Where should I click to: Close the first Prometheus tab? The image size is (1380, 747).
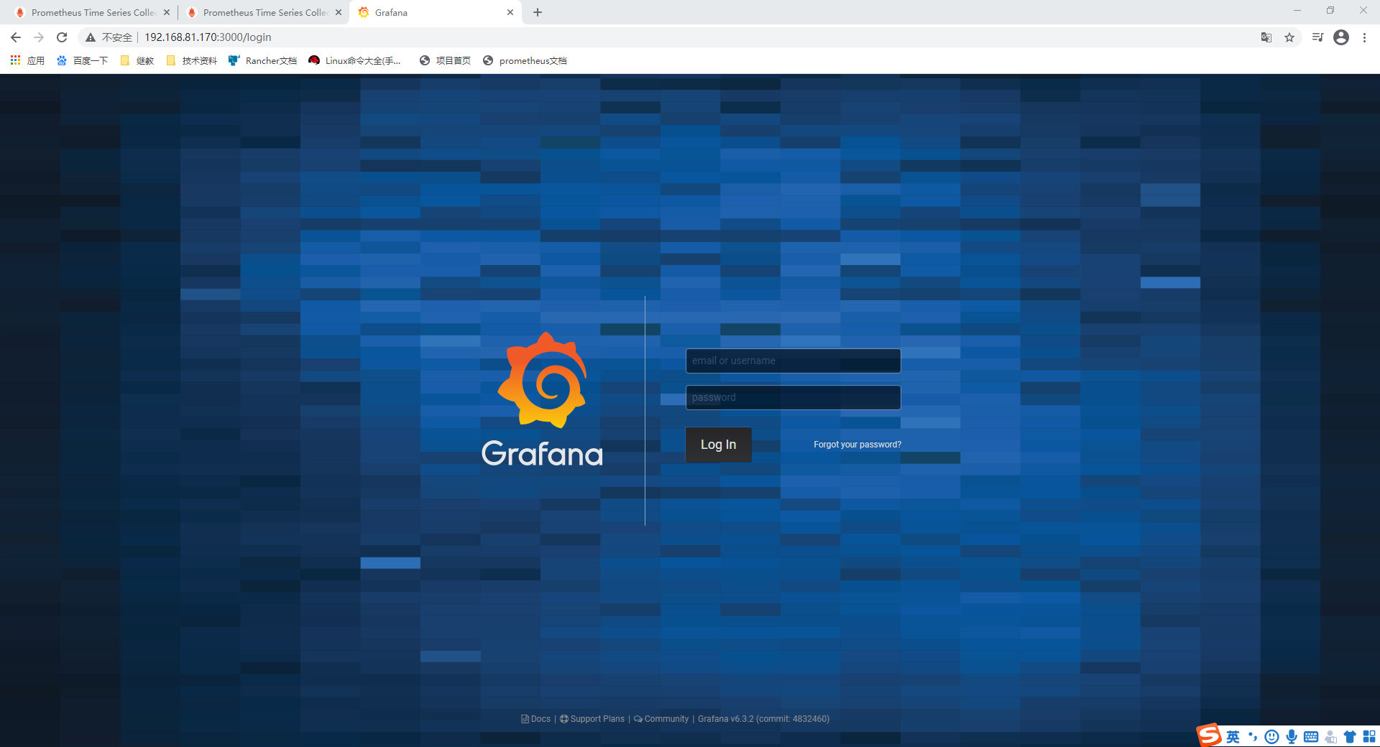167,12
